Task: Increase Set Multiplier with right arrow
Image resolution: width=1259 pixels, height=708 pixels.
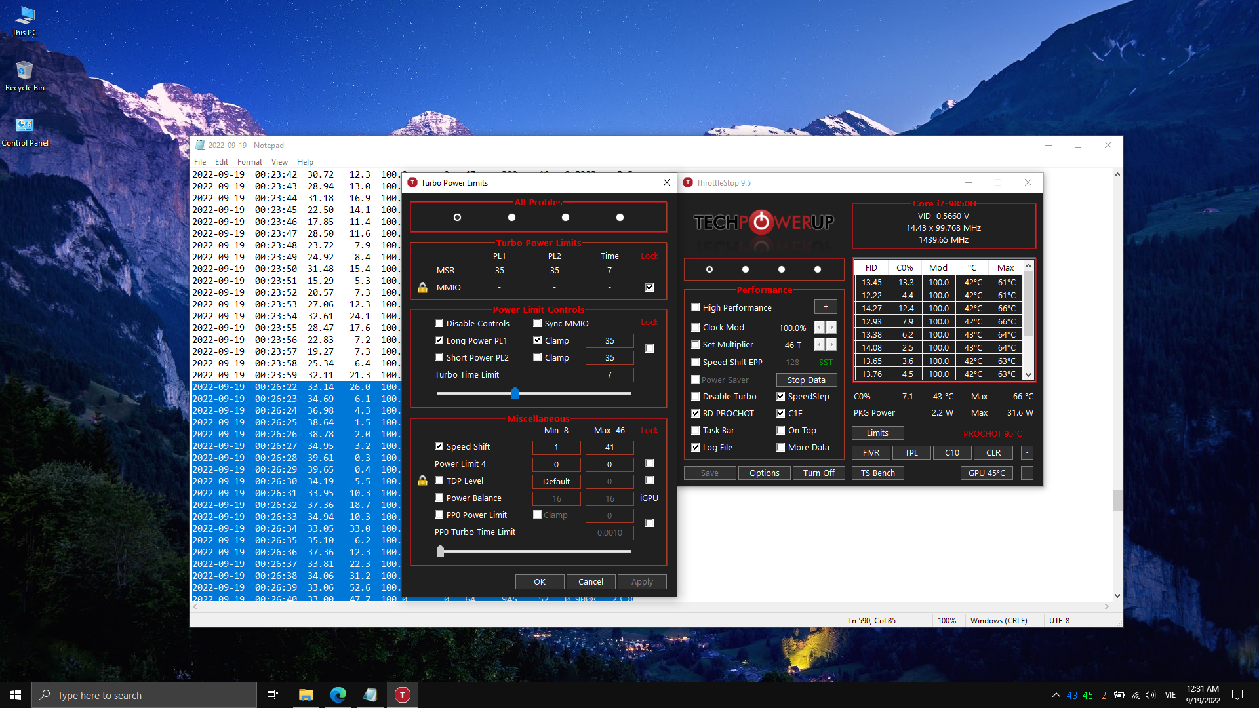Action: (831, 345)
